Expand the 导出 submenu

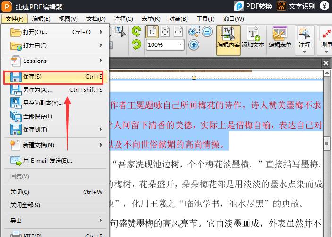coord(55,221)
